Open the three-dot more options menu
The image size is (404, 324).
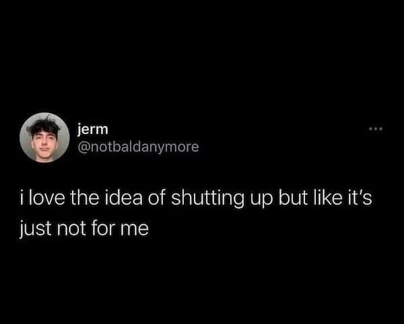tap(376, 128)
